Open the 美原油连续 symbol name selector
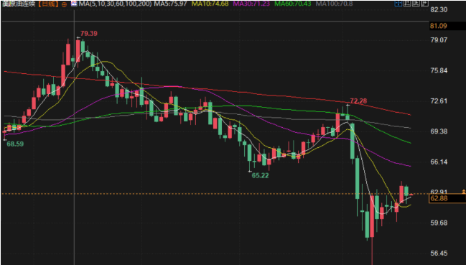 pos(19,4)
